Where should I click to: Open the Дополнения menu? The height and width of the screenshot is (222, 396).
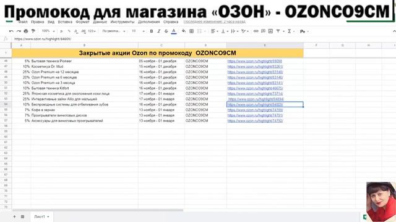148,22
